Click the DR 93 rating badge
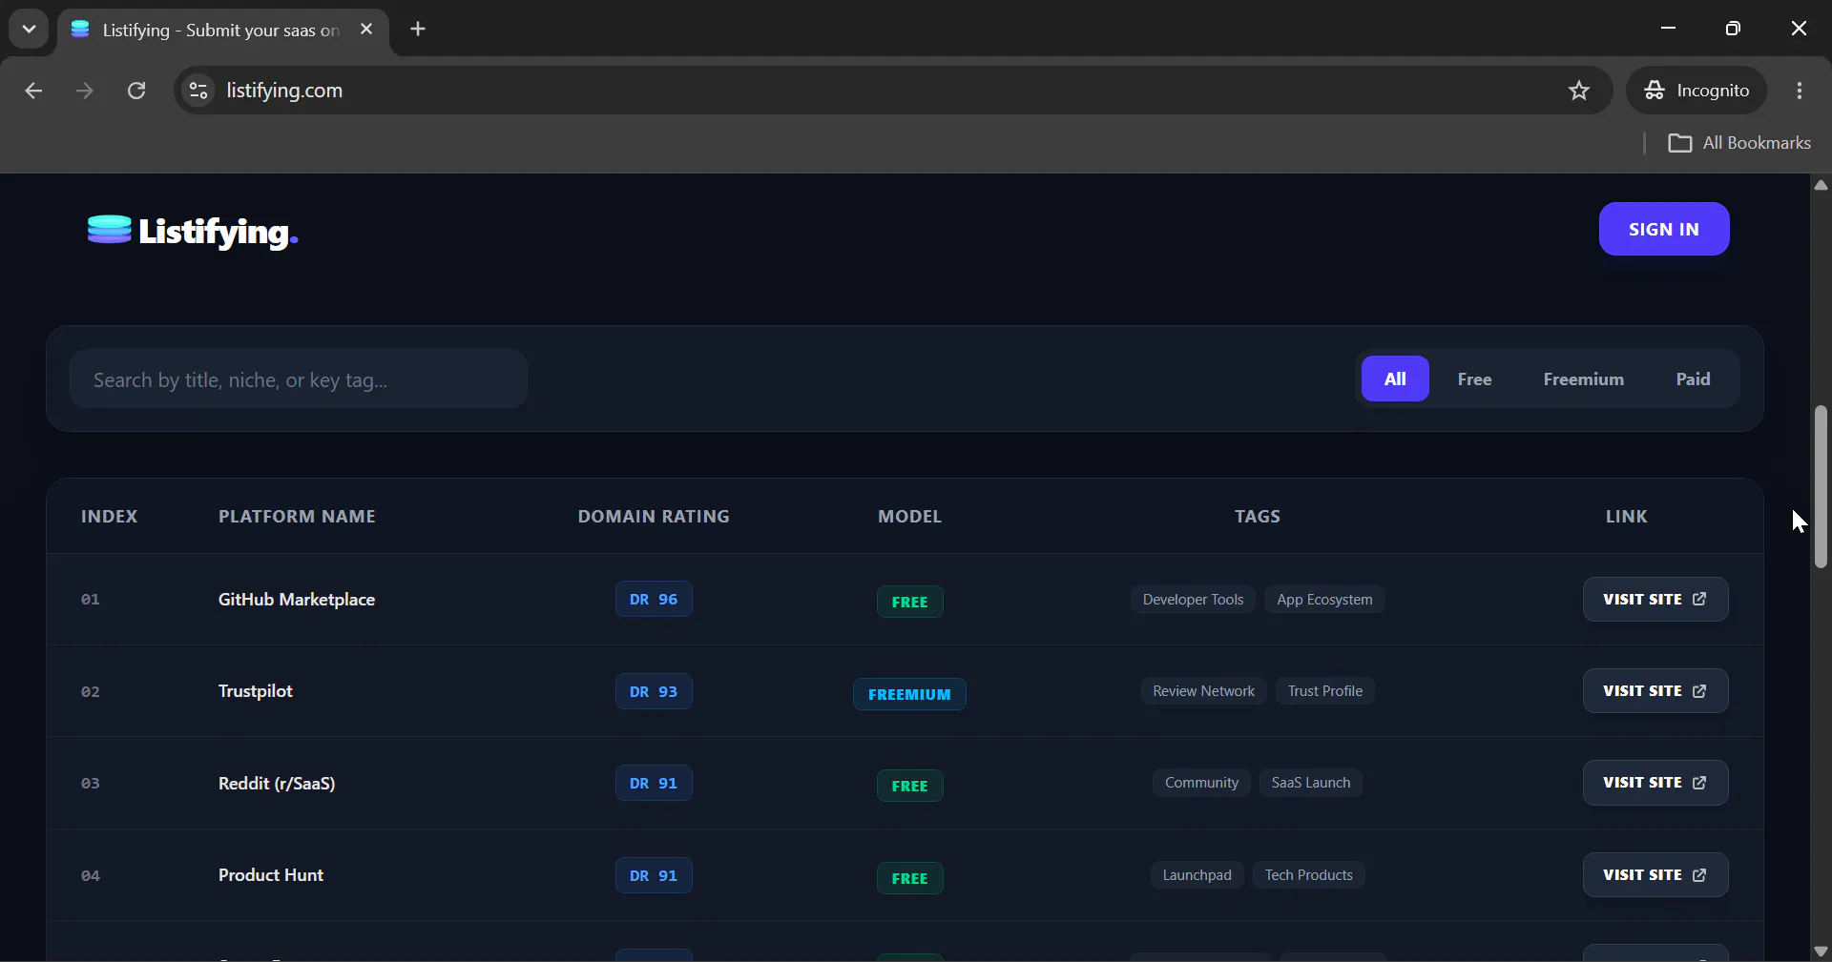The width and height of the screenshot is (1832, 962). pos(654,692)
